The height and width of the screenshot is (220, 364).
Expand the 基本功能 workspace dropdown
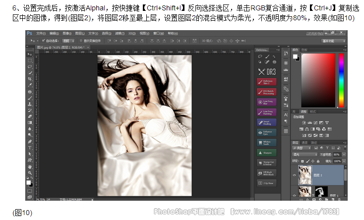pyautogui.click(x=333, y=41)
